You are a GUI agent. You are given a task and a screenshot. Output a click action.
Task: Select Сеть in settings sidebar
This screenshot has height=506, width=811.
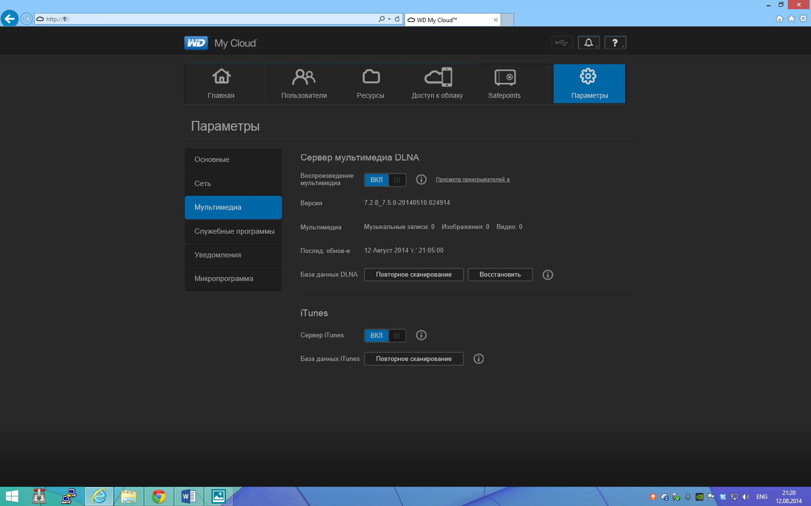[233, 184]
